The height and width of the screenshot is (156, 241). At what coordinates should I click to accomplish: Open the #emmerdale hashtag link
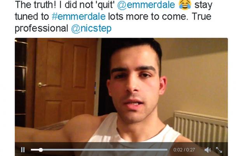click(x=79, y=17)
